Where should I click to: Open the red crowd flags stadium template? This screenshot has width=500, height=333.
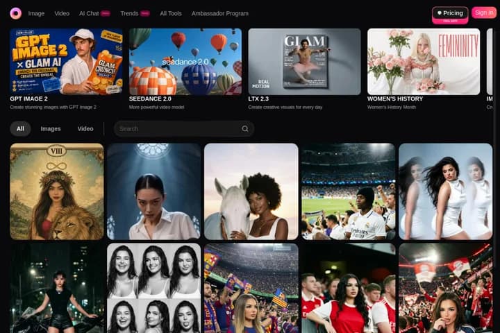(x=446, y=288)
